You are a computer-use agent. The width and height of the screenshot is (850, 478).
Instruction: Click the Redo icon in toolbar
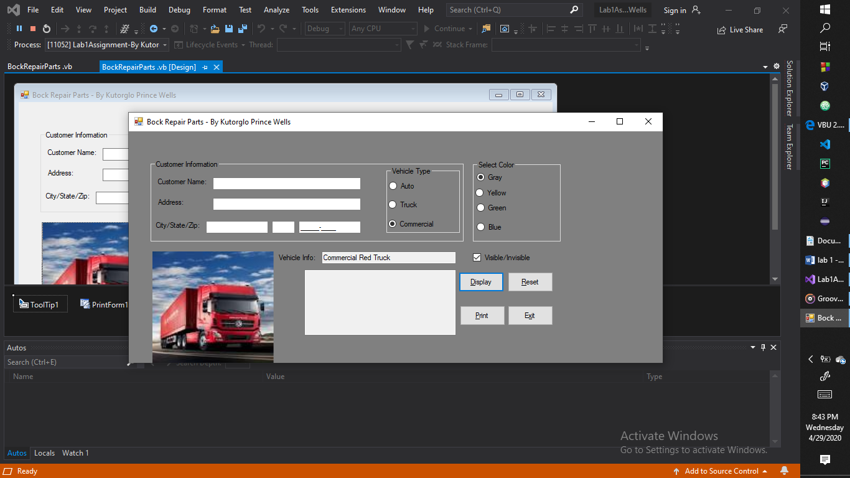pyautogui.click(x=283, y=29)
